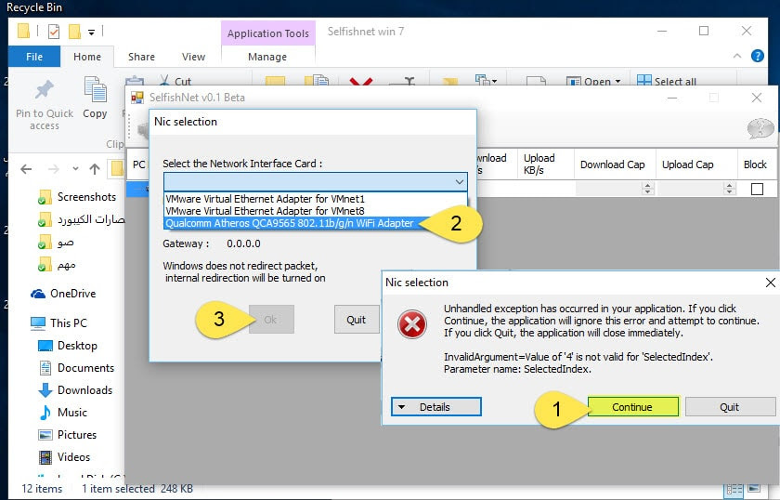Click the Back arrow in Explorer
Image resolution: width=780 pixels, height=500 pixels.
tap(26, 169)
